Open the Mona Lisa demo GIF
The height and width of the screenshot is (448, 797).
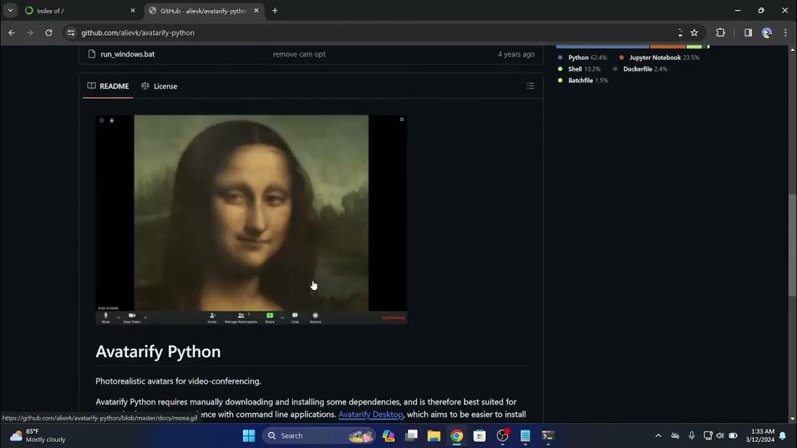pyautogui.click(x=251, y=220)
